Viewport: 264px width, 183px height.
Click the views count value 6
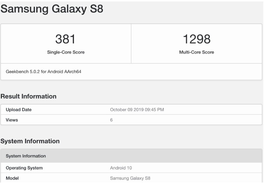111,120
